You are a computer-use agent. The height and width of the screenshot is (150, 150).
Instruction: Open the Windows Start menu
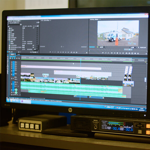pyautogui.click(x=8, y=100)
